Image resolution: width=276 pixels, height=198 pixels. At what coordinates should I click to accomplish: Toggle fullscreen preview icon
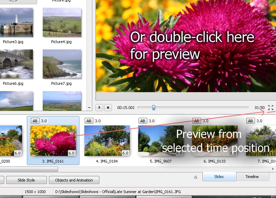(270, 107)
